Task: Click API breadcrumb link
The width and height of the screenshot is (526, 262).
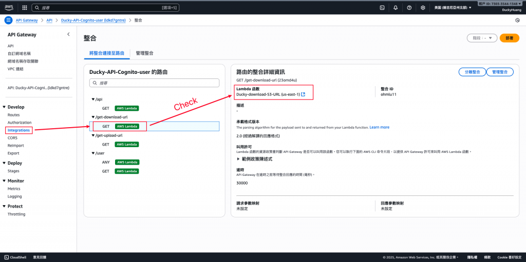Action: point(49,20)
